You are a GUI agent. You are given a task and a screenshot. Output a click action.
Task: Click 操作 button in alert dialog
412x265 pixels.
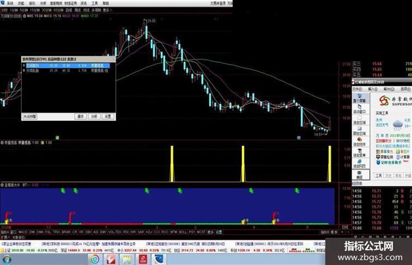[x=80, y=116]
